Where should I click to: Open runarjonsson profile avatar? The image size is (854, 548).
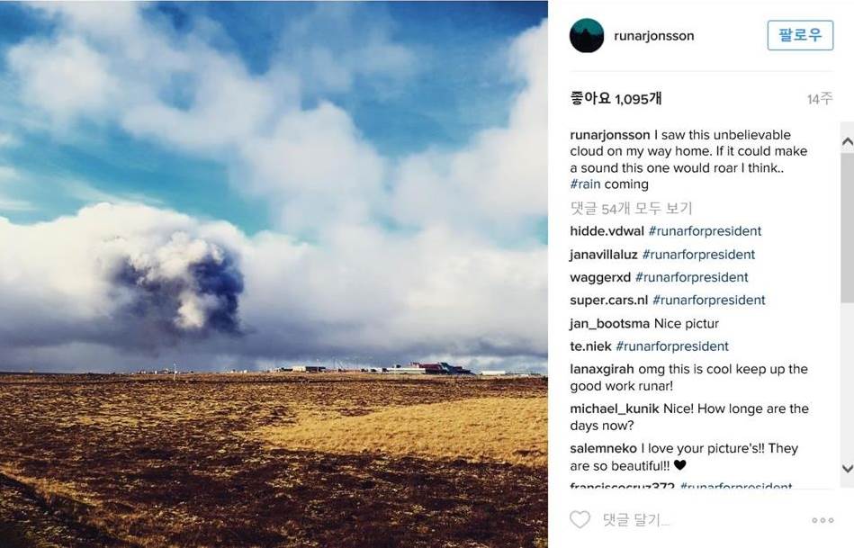(587, 35)
